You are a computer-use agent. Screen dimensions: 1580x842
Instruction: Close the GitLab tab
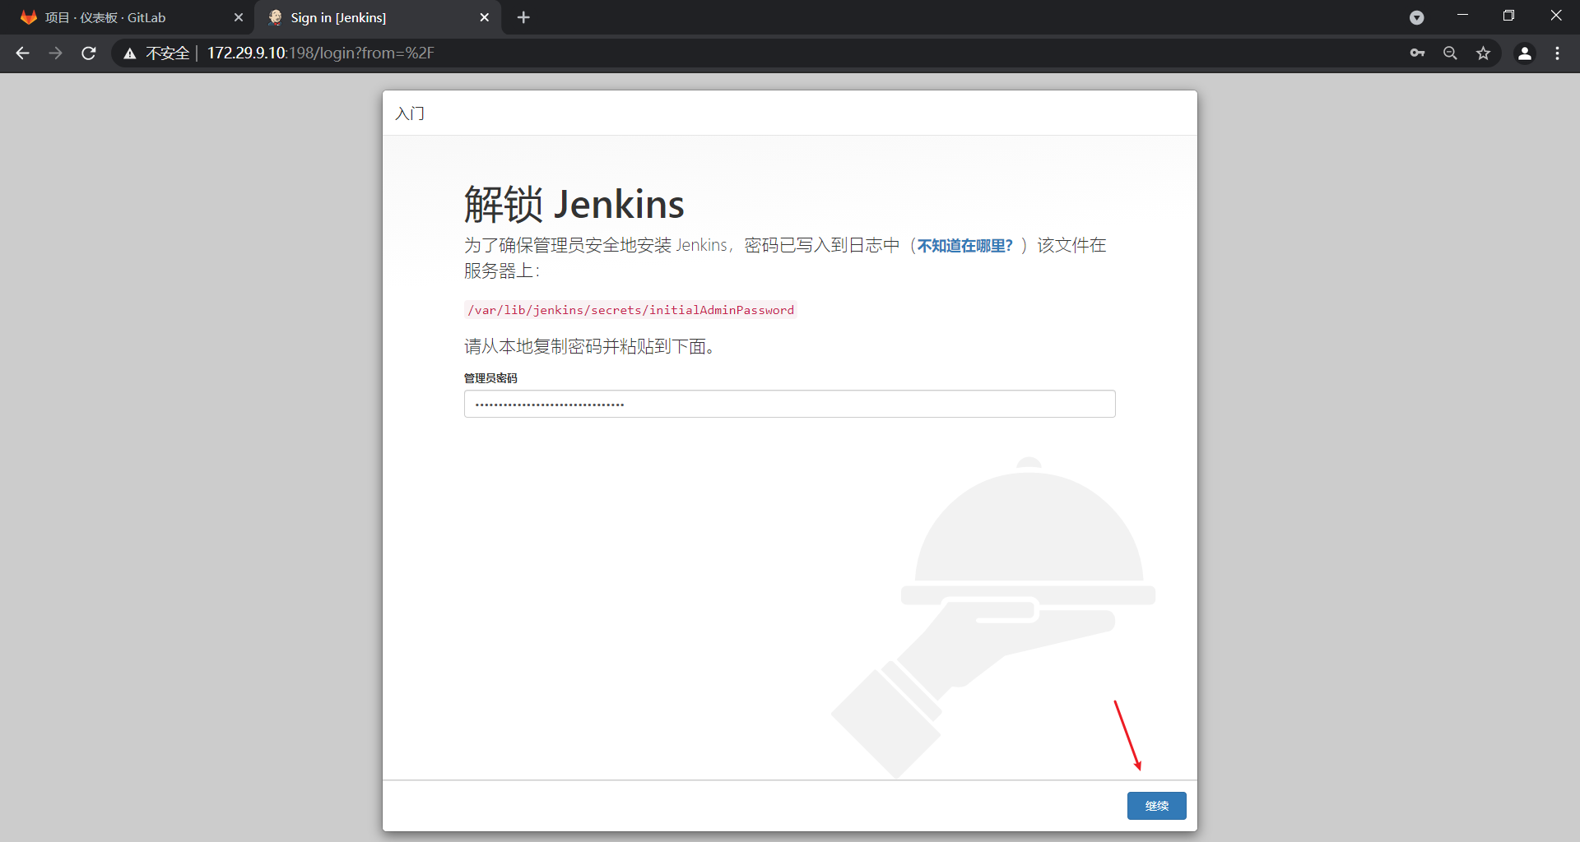[x=239, y=17]
